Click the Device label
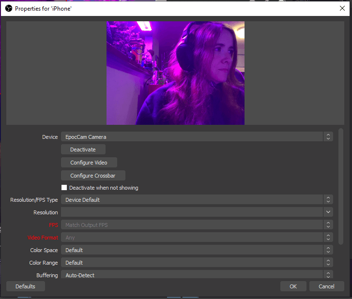This screenshot has height=299, width=352. point(50,137)
